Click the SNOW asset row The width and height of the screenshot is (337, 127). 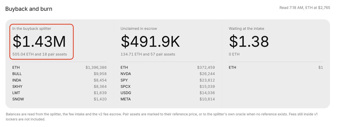pyautogui.click(x=60, y=99)
